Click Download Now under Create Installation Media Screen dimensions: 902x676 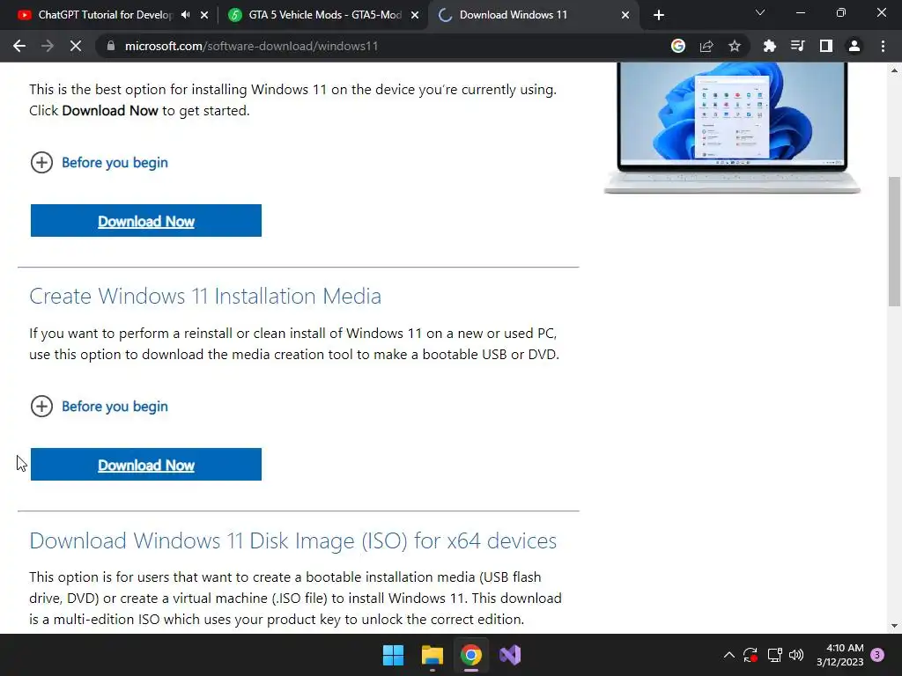[146, 465]
